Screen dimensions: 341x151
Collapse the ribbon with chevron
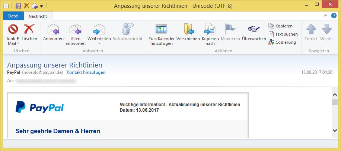coord(326,15)
